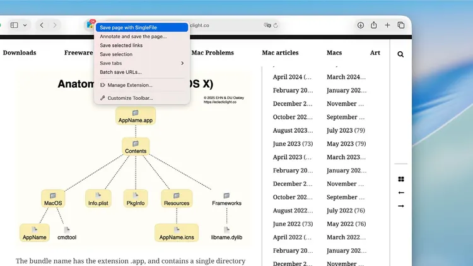
Task: Open Safari downloads list
Action: point(361,25)
